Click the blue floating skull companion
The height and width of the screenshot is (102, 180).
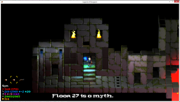click(x=85, y=59)
